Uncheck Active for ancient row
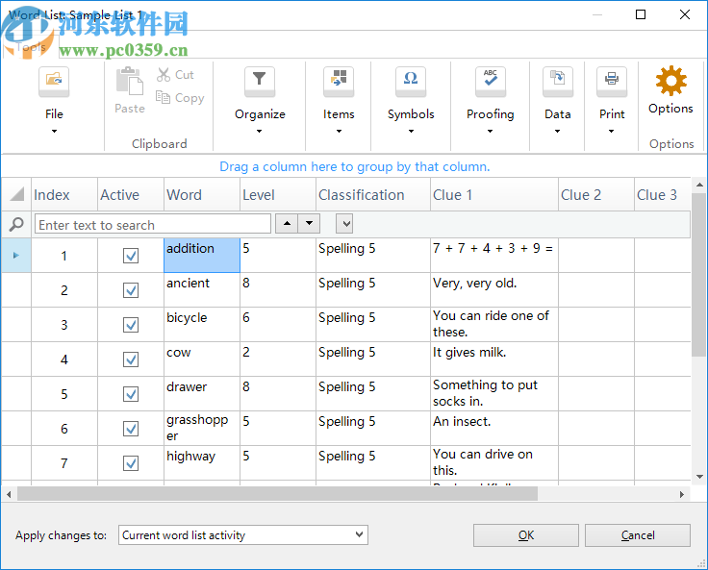Image resolution: width=708 pixels, height=570 pixels. tap(131, 290)
